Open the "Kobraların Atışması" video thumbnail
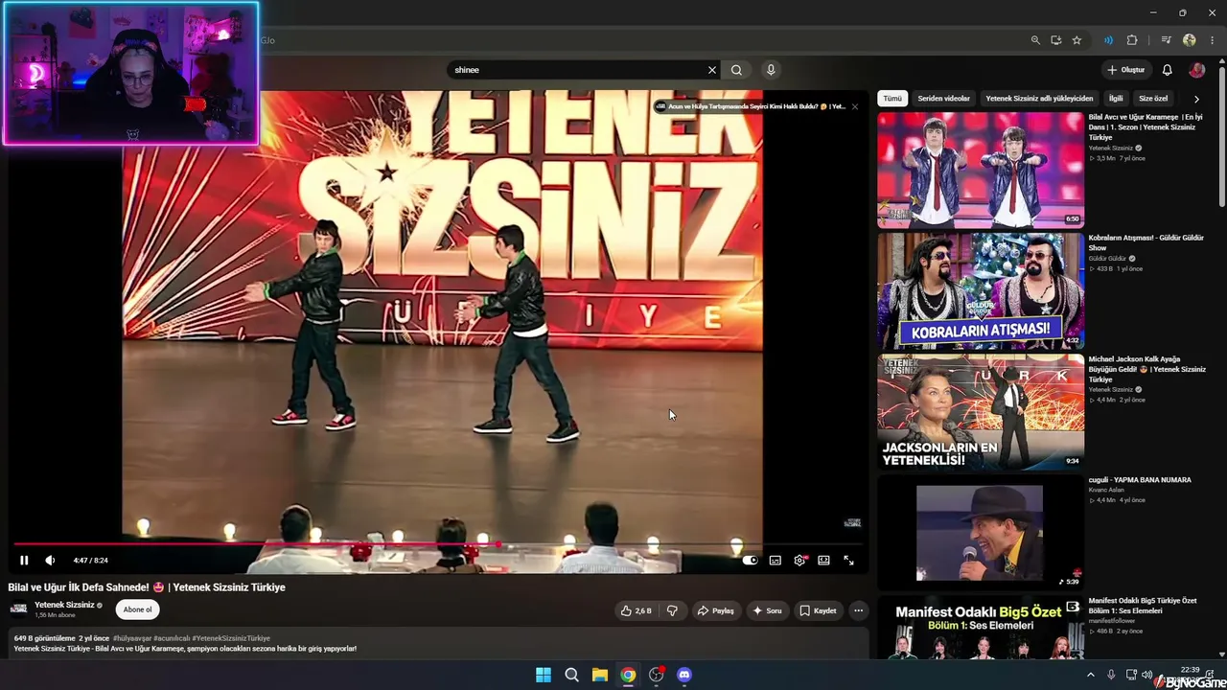This screenshot has height=690, width=1227. 981,291
